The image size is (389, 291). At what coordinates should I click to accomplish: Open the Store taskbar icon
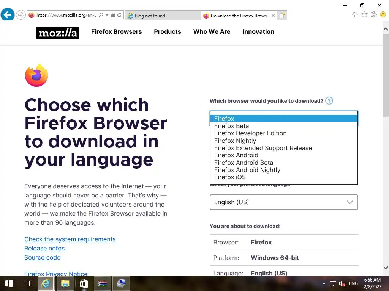pos(84,283)
